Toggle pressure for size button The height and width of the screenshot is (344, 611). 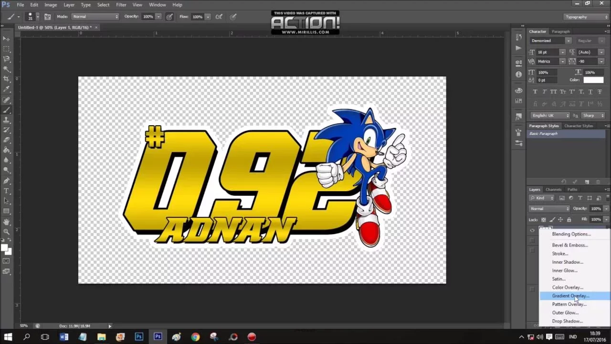click(x=233, y=17)
